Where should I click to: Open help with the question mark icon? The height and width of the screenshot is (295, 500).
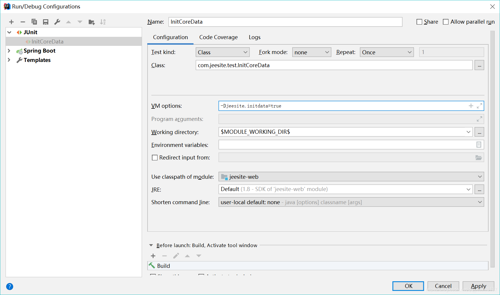pyautogui.click(x=10, y=287)
